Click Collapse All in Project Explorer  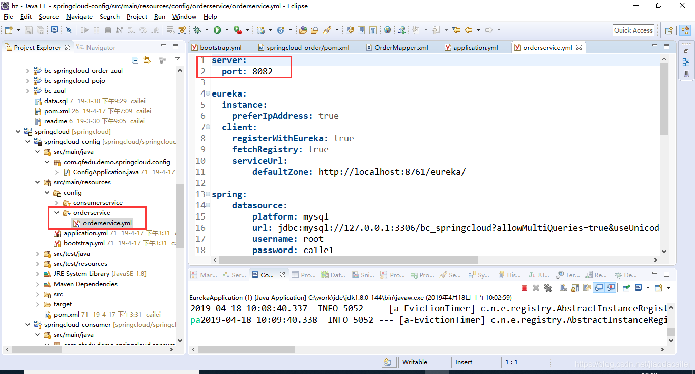click(135, 60)
